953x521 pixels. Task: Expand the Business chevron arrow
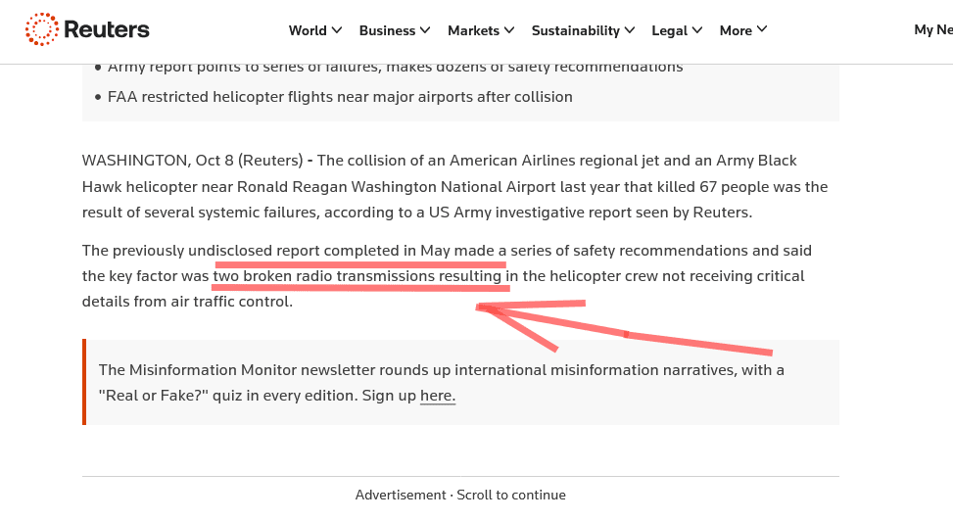425,29
